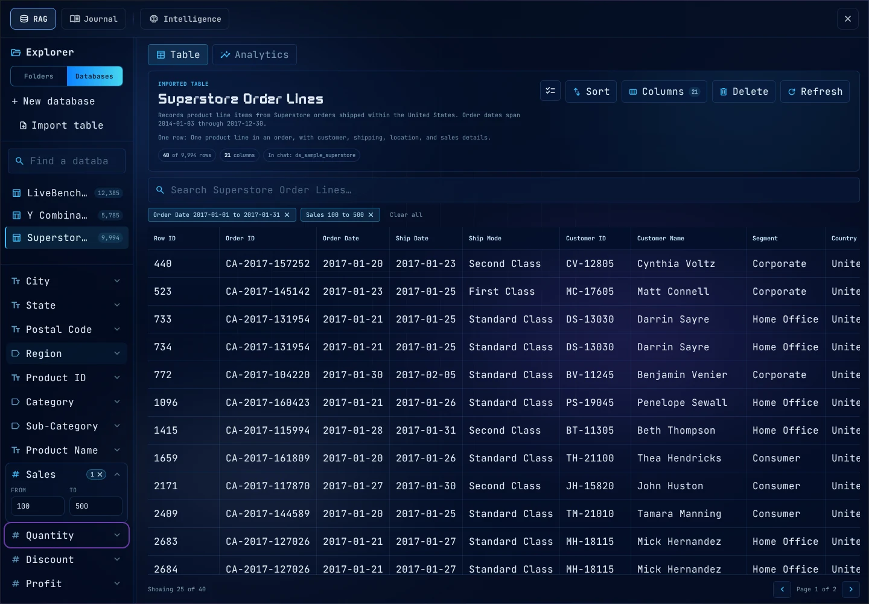Click the table icon beside Y Combinator database
The height and width of the screenshot is (604, 869).
pyautogui.click(x=17, y=215)
